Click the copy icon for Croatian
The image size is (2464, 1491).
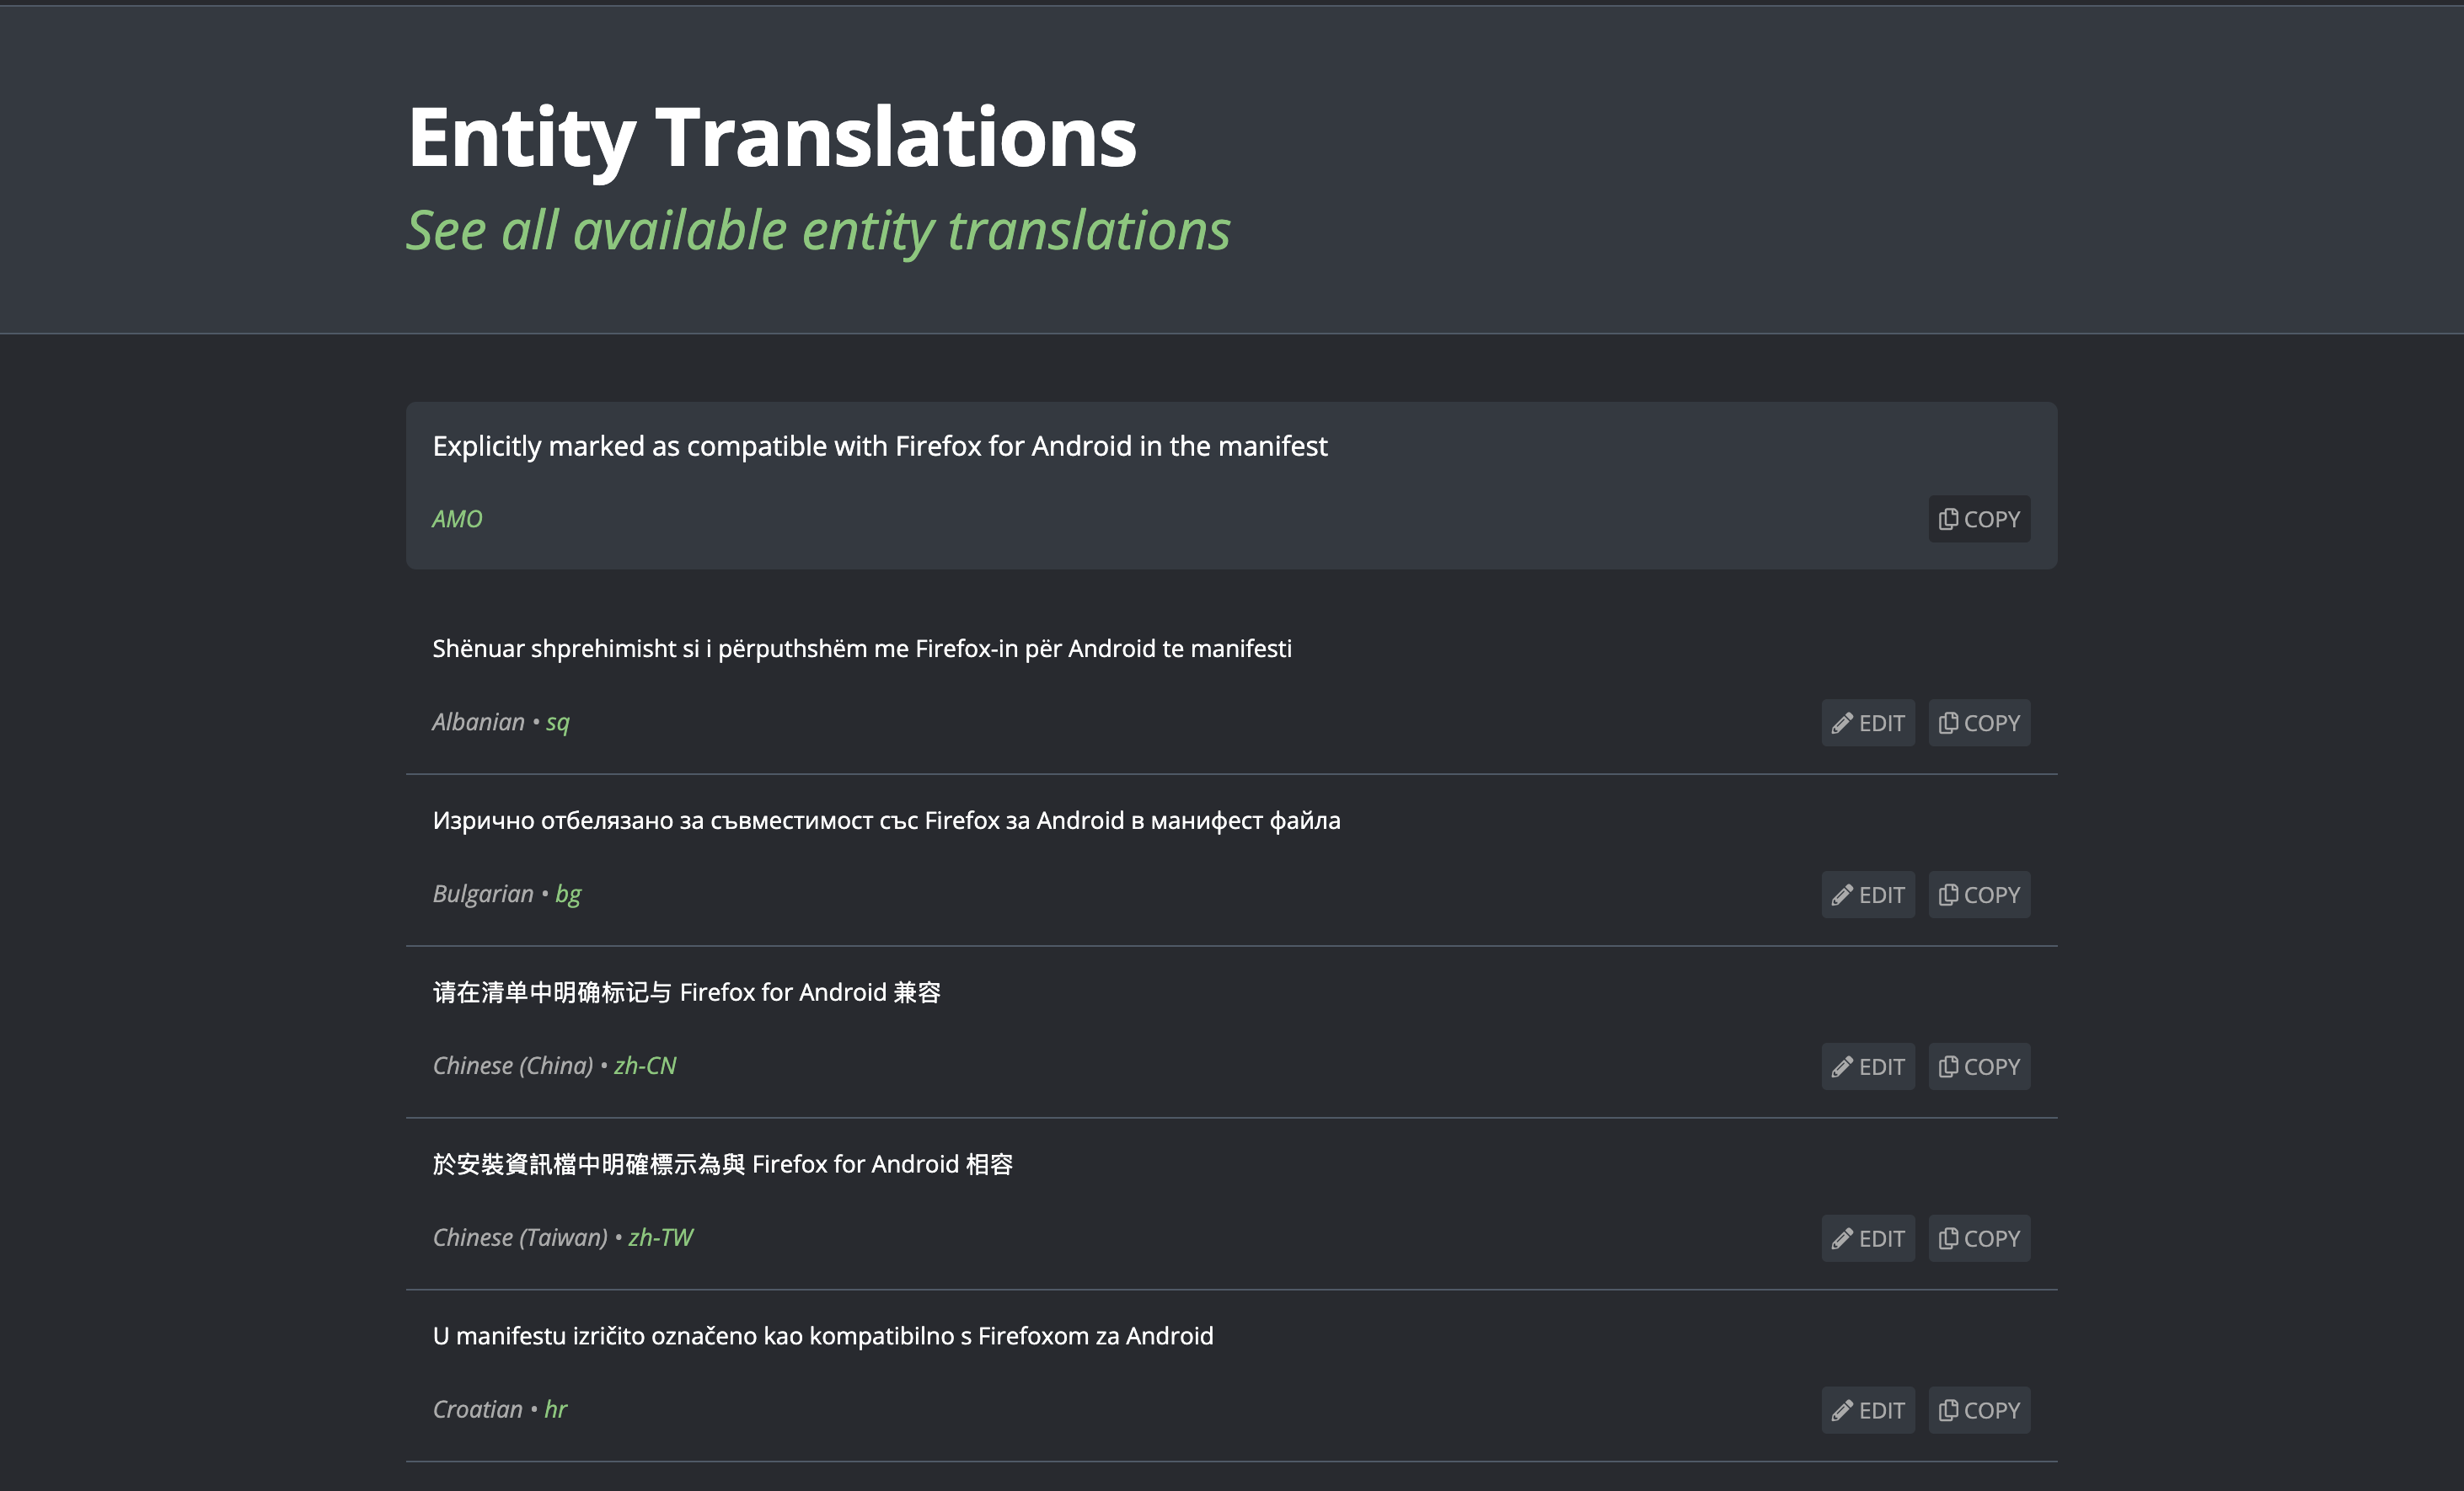1948,1410
